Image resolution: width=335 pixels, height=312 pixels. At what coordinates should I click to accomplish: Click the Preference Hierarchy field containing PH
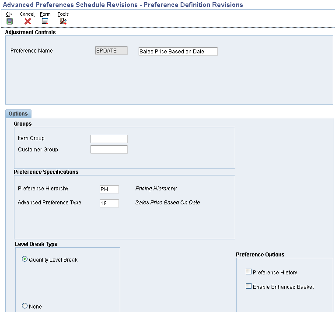(x=109, y=189)
